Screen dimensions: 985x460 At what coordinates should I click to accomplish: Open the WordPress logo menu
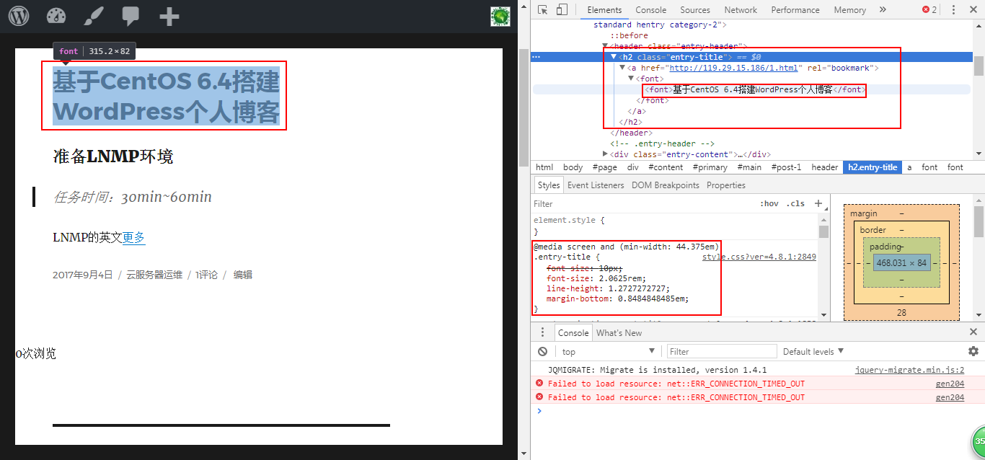[19, 16]
